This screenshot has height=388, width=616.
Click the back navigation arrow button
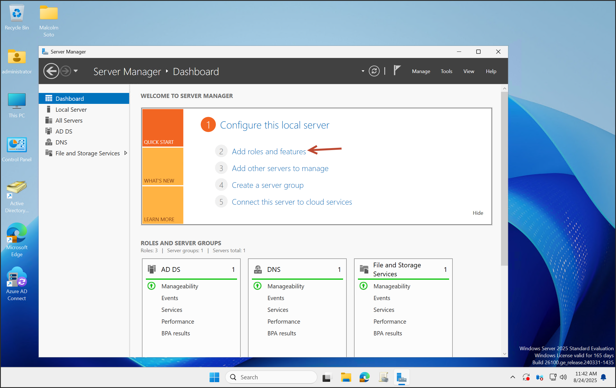click(51, 71)
